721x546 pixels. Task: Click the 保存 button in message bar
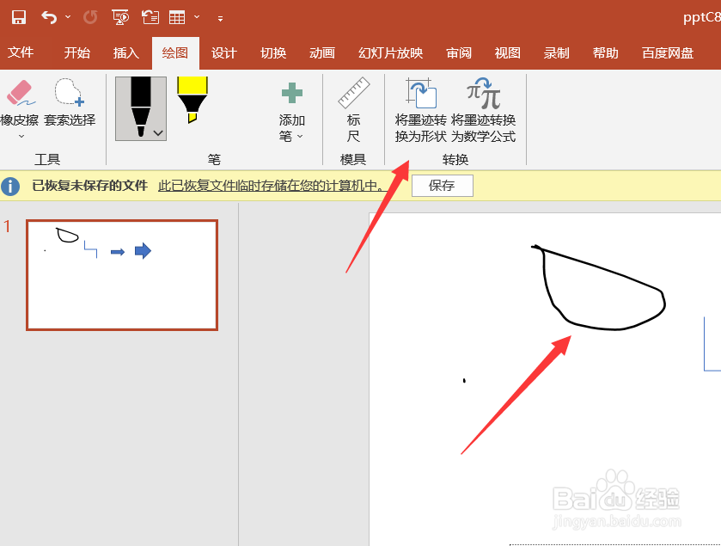click(x=442, y=186)
